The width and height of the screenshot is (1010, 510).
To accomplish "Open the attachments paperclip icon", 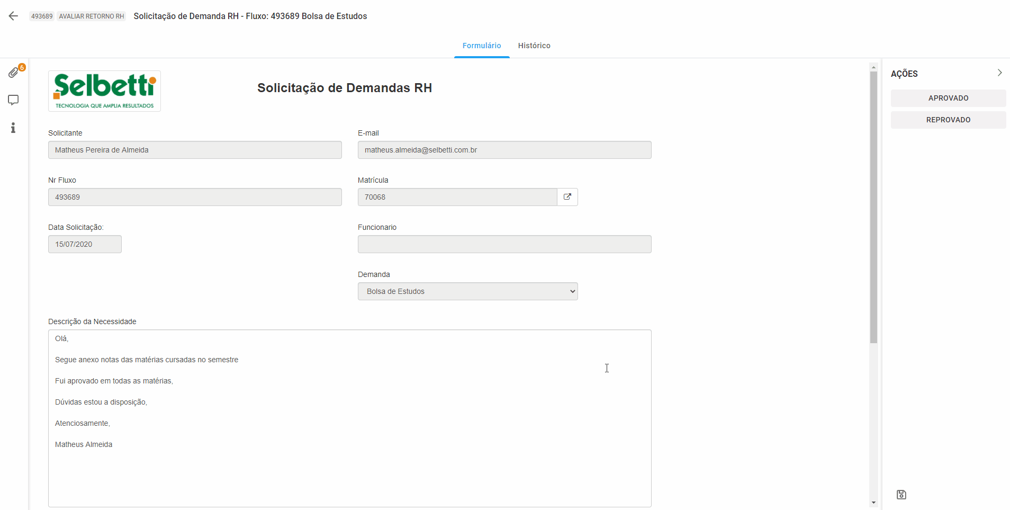I will pyautogui.click(x=14, y=73).
